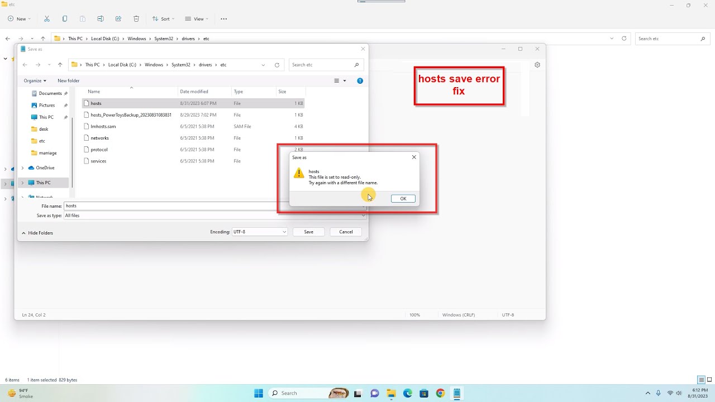The height and width of the screenshot is (402, 715).
Task: Click New folder in Save as dialog
Action: [x=69, y=80]
